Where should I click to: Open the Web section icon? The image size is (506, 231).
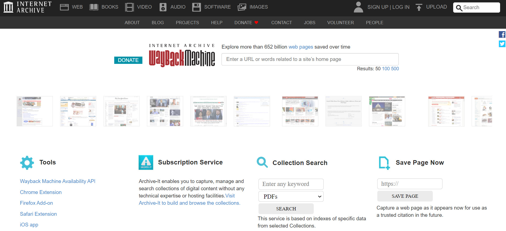point(64,7)
